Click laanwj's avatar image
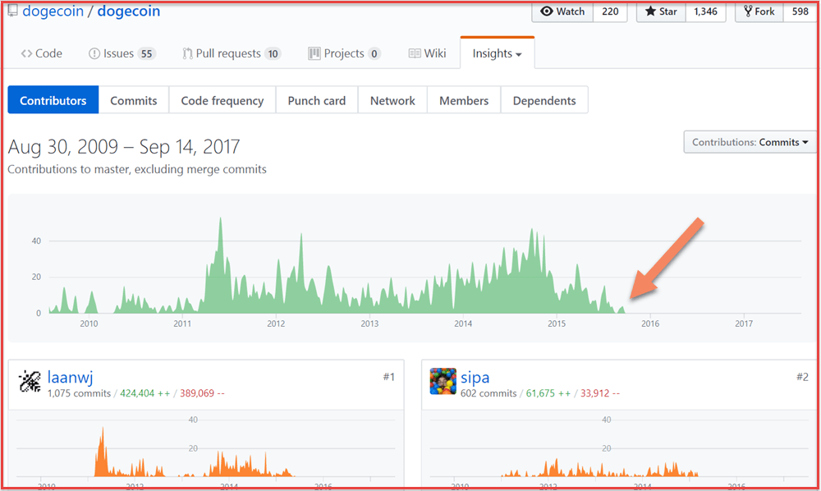 (30, 381)
